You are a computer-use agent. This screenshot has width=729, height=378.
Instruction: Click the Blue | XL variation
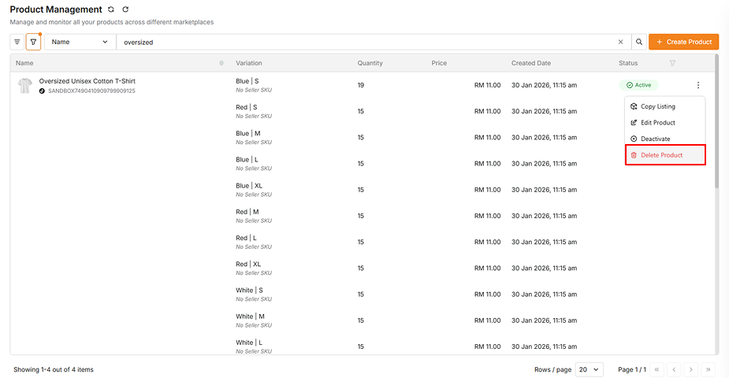pyautogui.click(x=249, y=186)
